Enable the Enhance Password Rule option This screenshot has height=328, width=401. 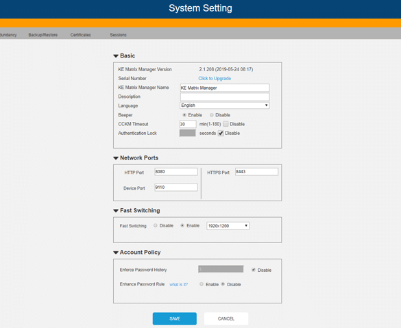202,284
